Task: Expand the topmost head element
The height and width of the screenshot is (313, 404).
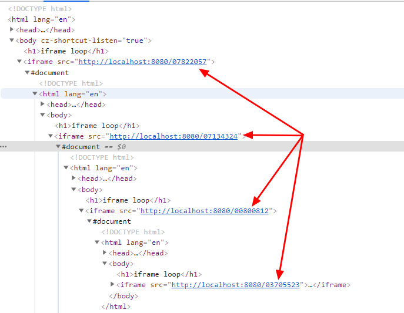Action: 12,30
